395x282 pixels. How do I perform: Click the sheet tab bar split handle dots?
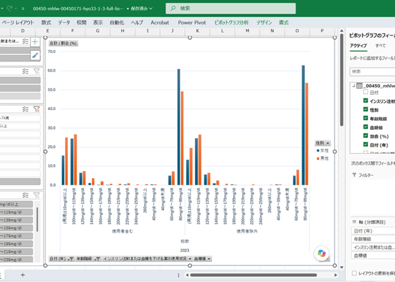(x=179, y=275)
